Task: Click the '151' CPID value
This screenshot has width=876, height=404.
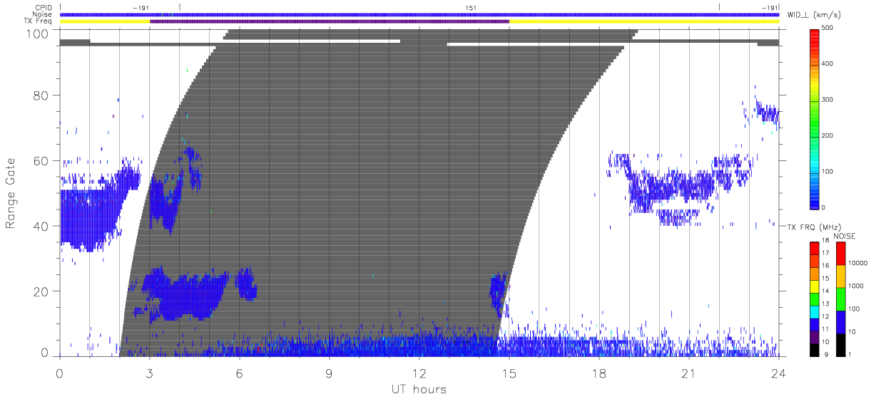Action: pyautogui.click(x=471, y=7)
